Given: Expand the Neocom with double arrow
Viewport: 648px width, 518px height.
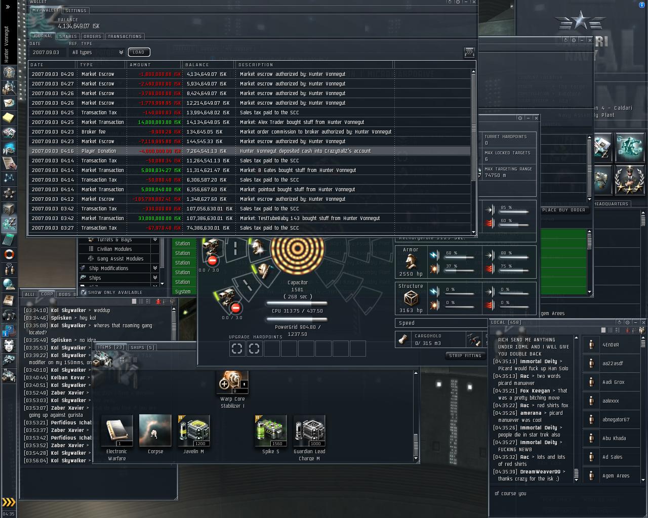Looking at the screenshot, I should [8, 7].
